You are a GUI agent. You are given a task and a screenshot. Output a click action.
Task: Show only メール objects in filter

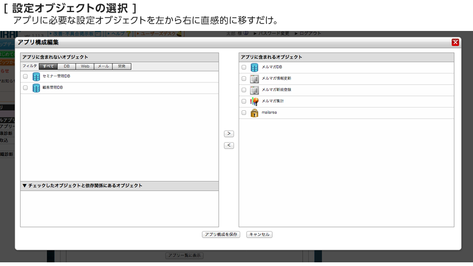tap(103, 67)
